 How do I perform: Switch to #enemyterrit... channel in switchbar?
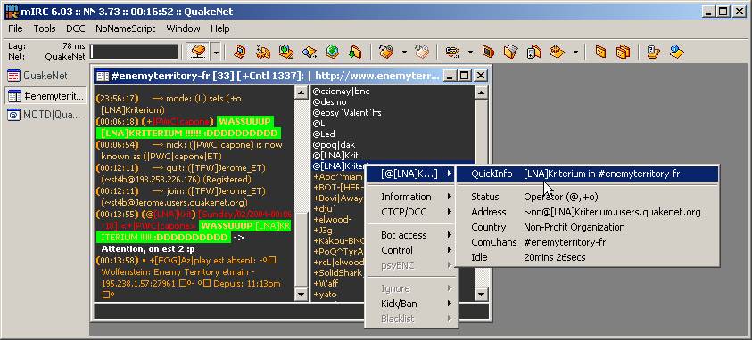pos(46,95)
